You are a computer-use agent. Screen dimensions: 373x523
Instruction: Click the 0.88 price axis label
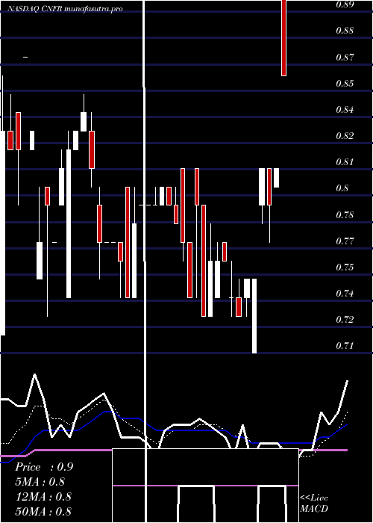click(x=345, y=31)
